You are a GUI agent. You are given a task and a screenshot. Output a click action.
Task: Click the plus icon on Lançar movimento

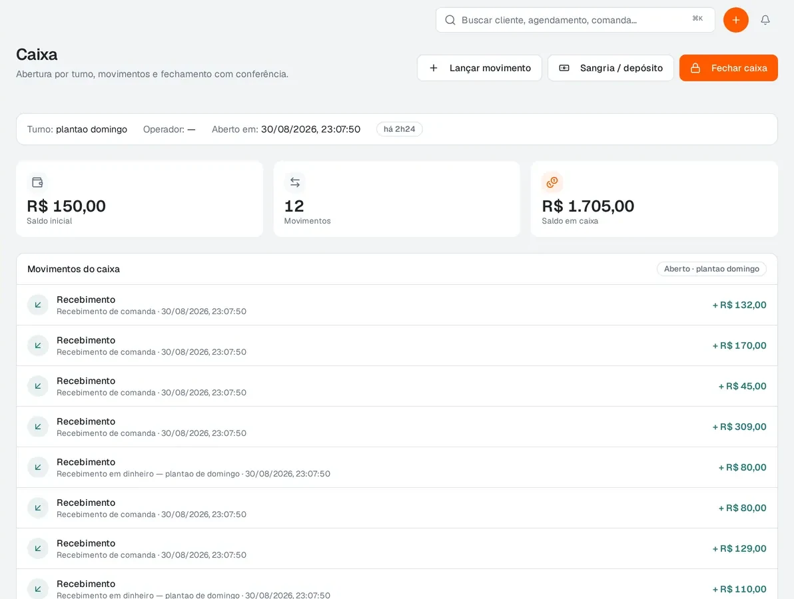(x=434, y=68)
